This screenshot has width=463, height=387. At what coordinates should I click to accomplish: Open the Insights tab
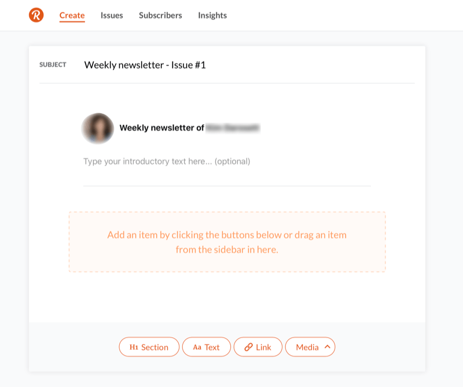click(212, 16)
